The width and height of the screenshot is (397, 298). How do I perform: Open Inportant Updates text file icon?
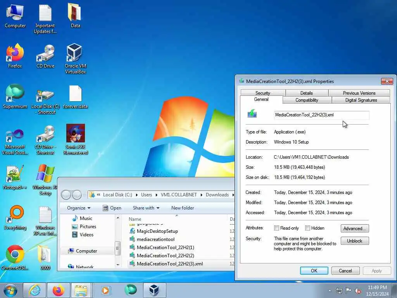click(45, 18)
